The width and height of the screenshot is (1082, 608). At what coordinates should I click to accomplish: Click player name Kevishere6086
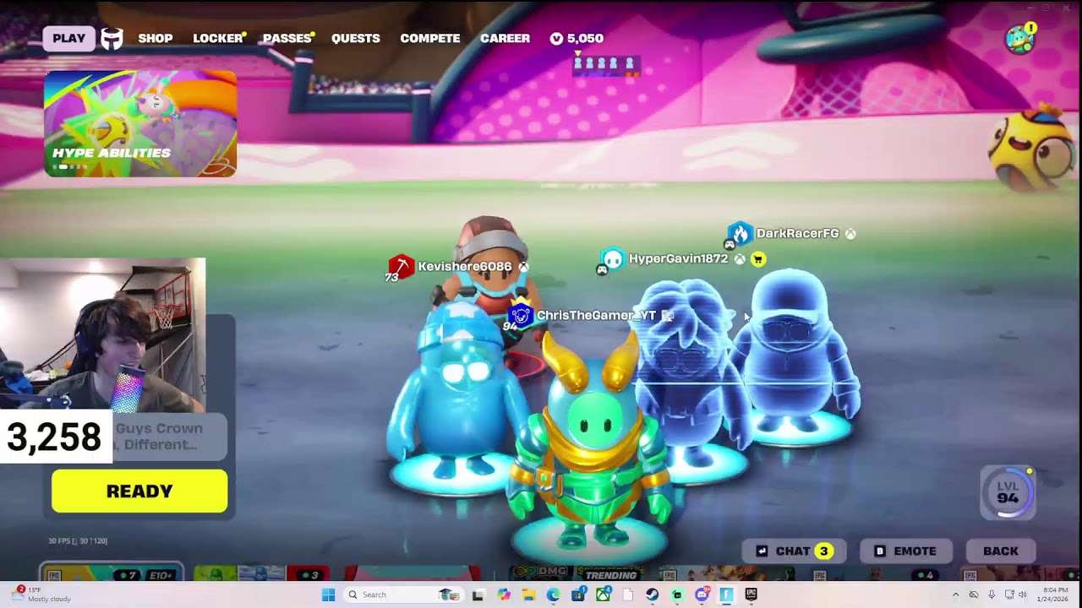point(465,266)
